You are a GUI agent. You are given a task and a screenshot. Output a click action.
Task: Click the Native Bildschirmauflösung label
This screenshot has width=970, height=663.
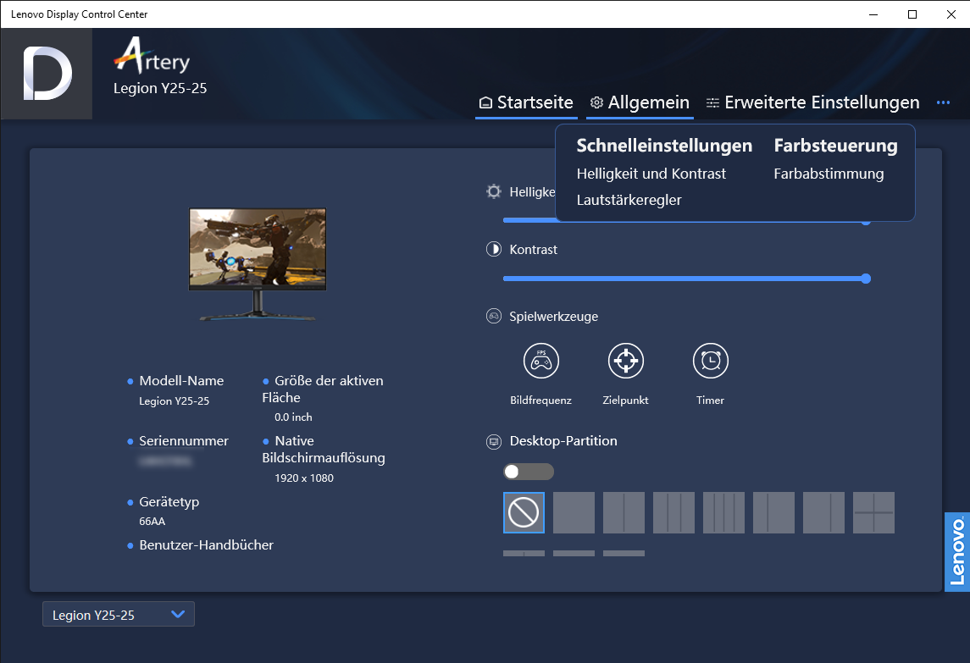point(324,450)
